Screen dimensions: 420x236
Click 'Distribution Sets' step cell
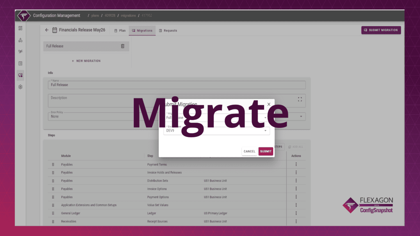pos(157,181)
